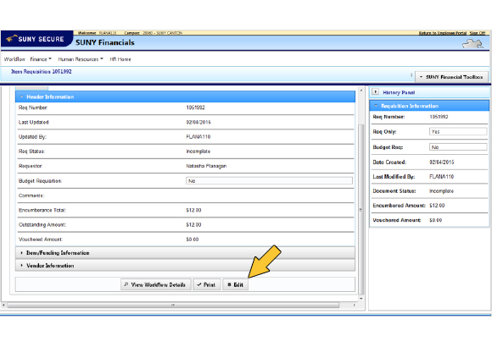Click the Last Modified By value FLANA110
This screenshot has height=347, width=492.
point(441,177)
